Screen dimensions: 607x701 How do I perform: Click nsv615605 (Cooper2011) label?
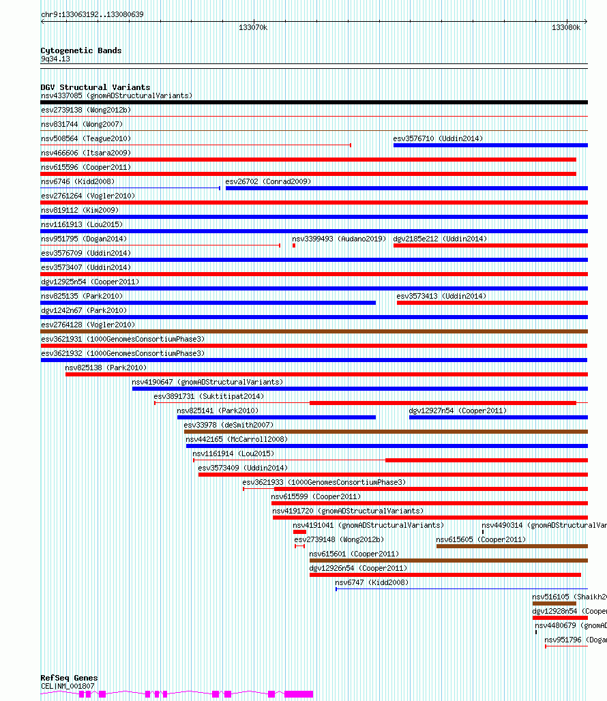click(x=481, y=539)
